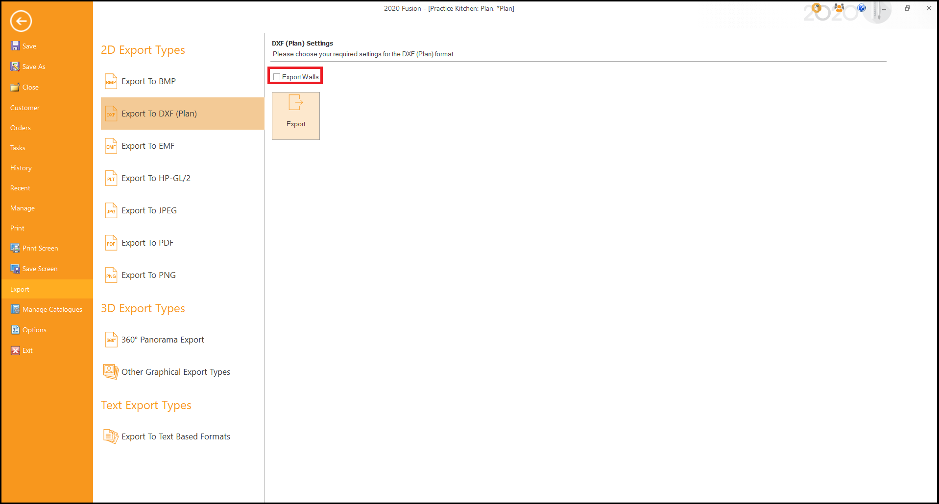Image resolution: width=939 pixels, height=504 pixels.
Task: Click the Manage Catalogues icon
Action: pyautogui.click(x=15, y=309)
